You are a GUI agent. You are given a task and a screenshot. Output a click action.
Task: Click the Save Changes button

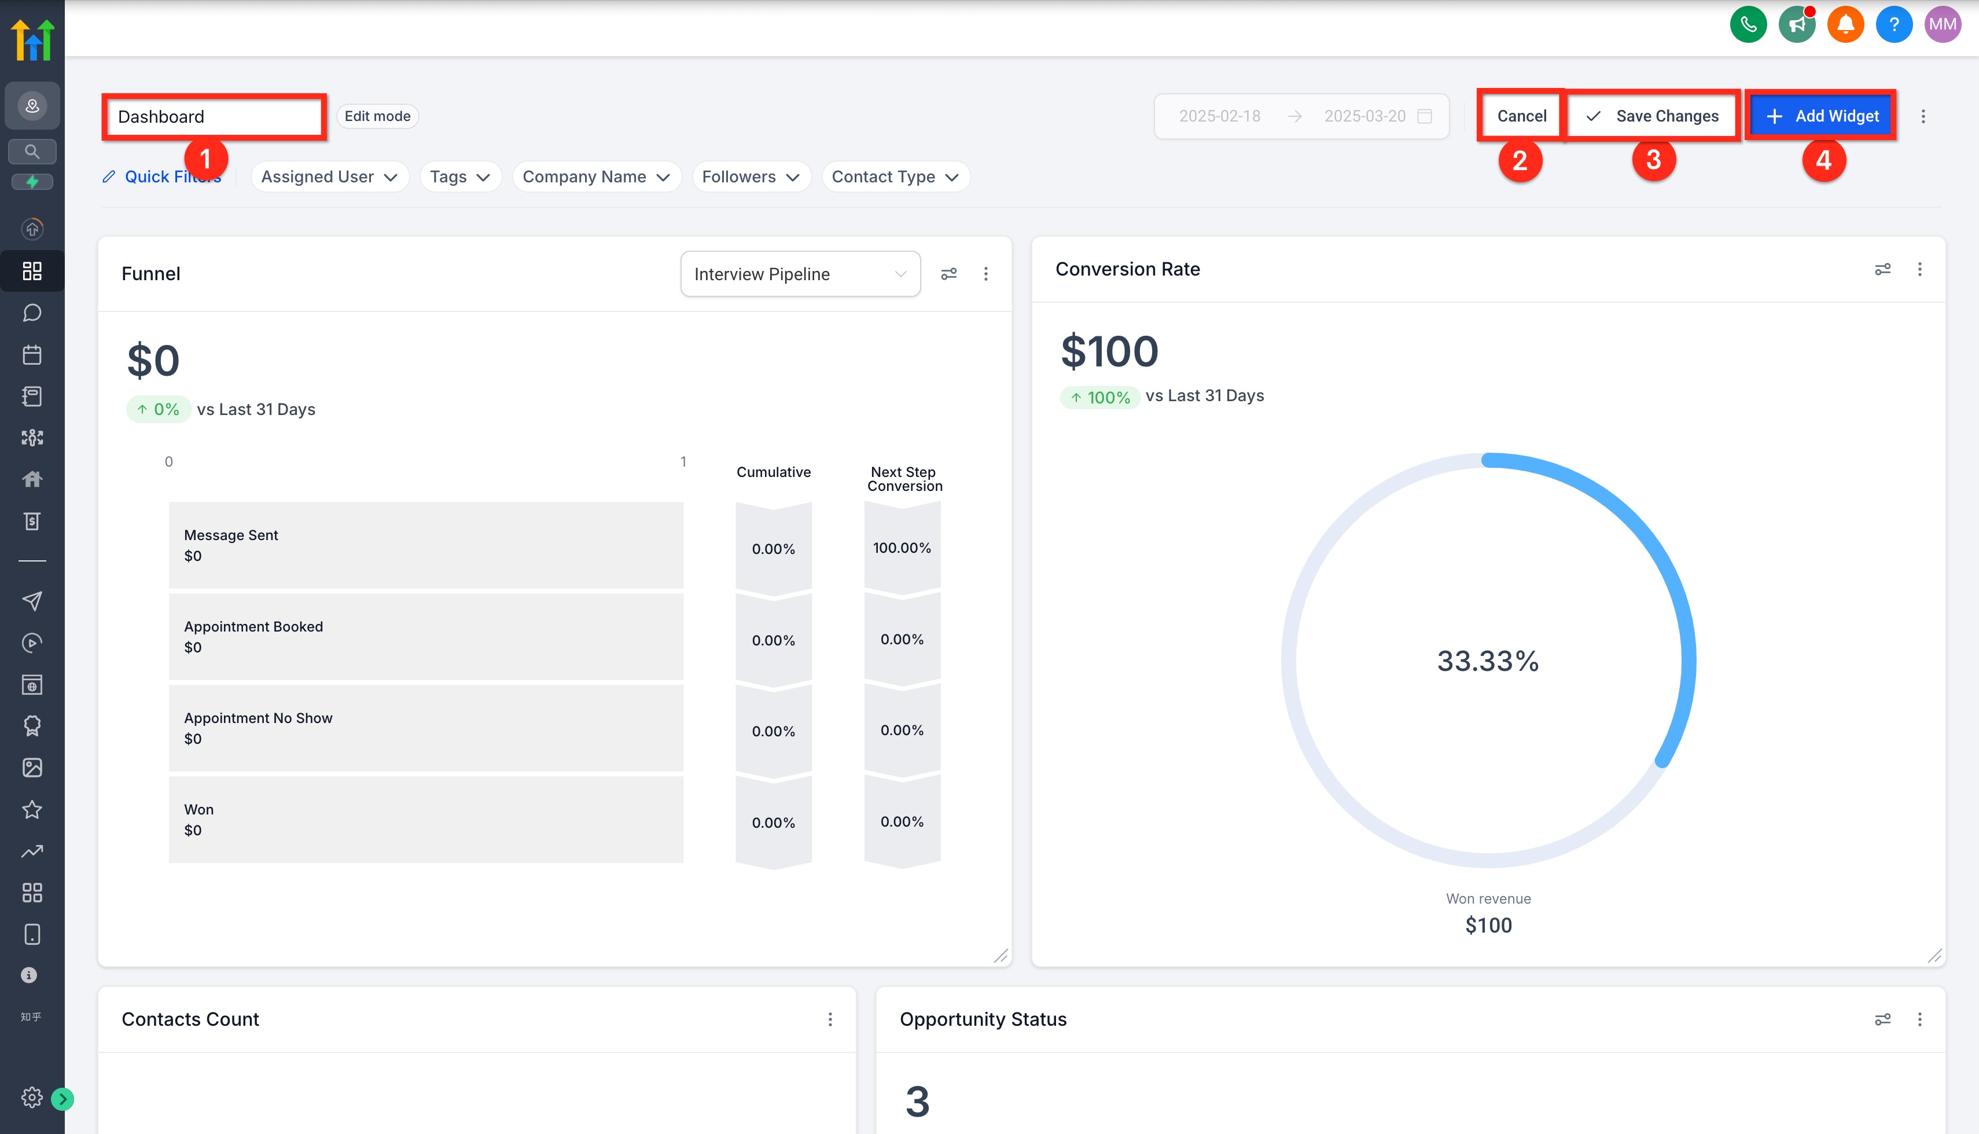[1652, 116]
